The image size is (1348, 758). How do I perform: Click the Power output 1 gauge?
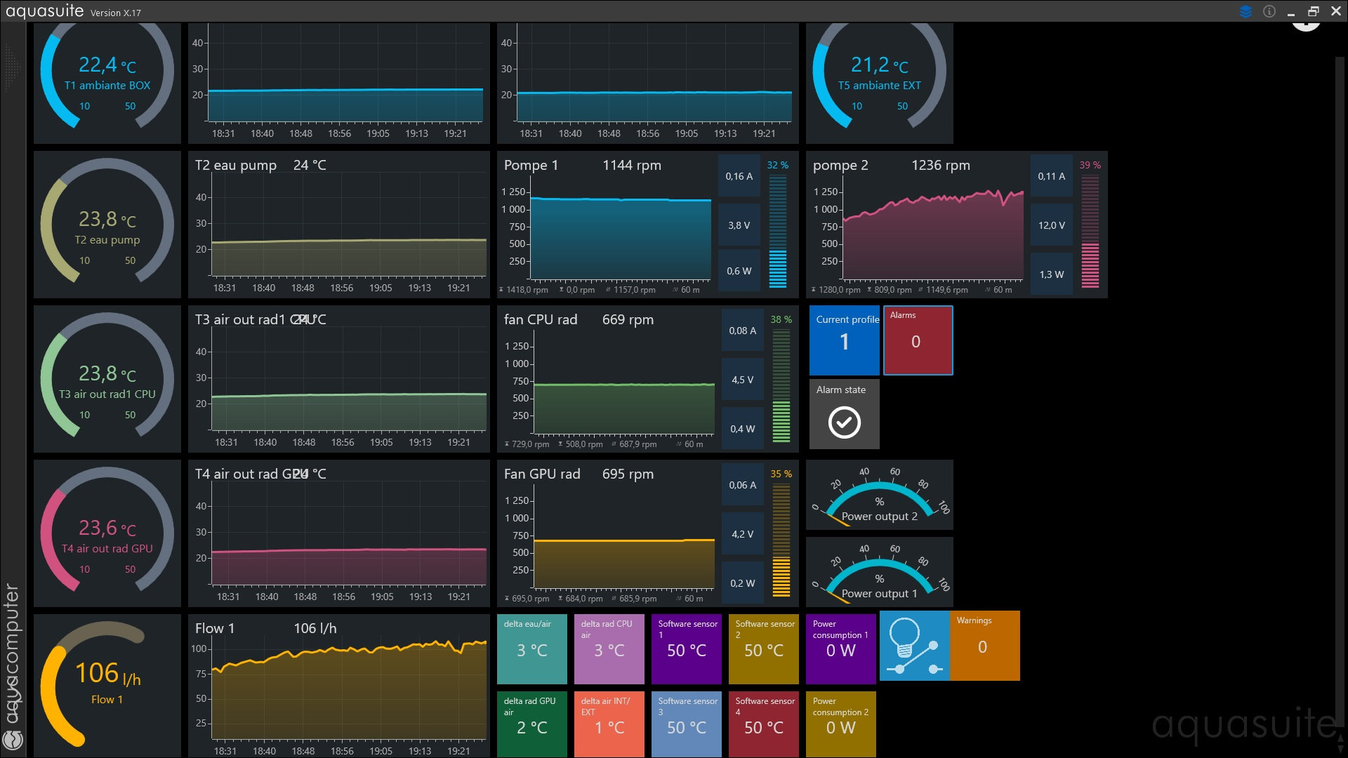pyautogui.click(x=879, y=573)
